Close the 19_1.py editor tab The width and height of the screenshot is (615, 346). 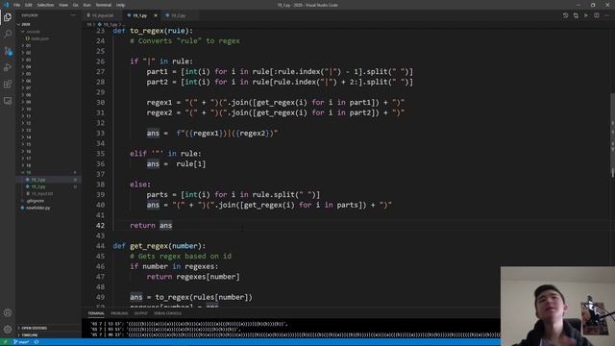click(x=156, y=15)
